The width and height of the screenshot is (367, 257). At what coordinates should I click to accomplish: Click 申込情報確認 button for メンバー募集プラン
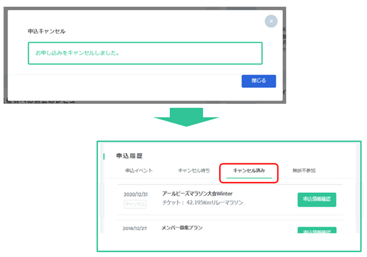(317, 230)
